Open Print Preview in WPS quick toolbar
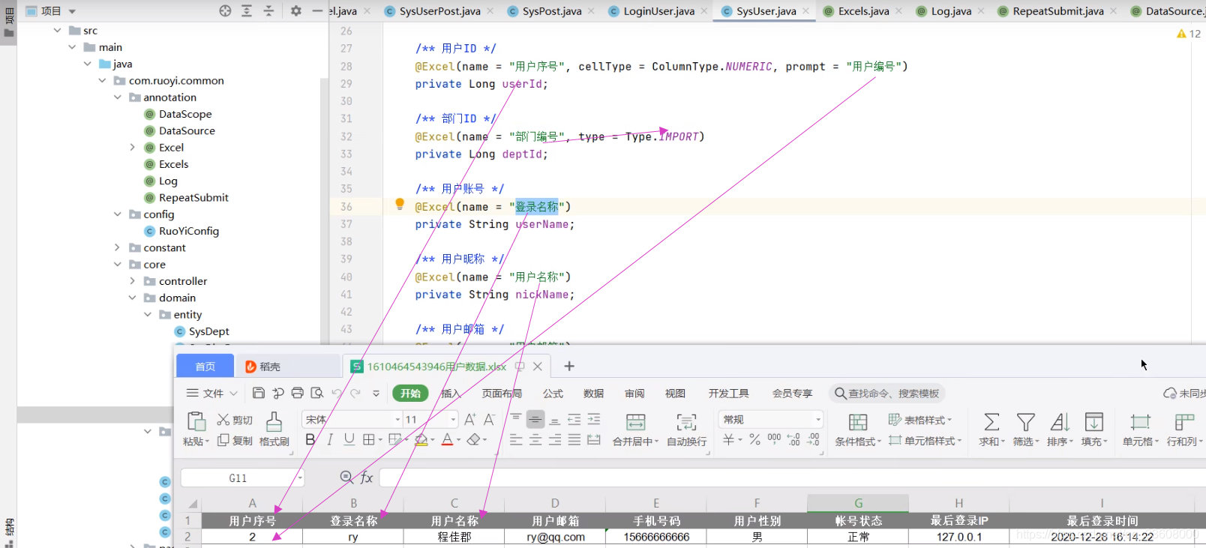1206x548 pixels. (x=317, y=393)
